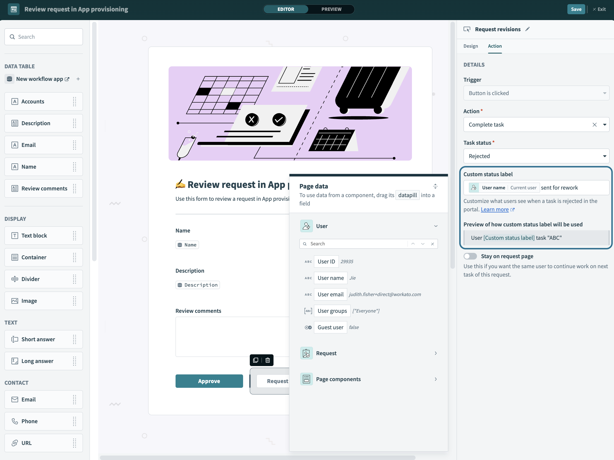This screenshot has height=460, width=614.
Task: Expand the Request data section
Action: click(x=435, y=353)
